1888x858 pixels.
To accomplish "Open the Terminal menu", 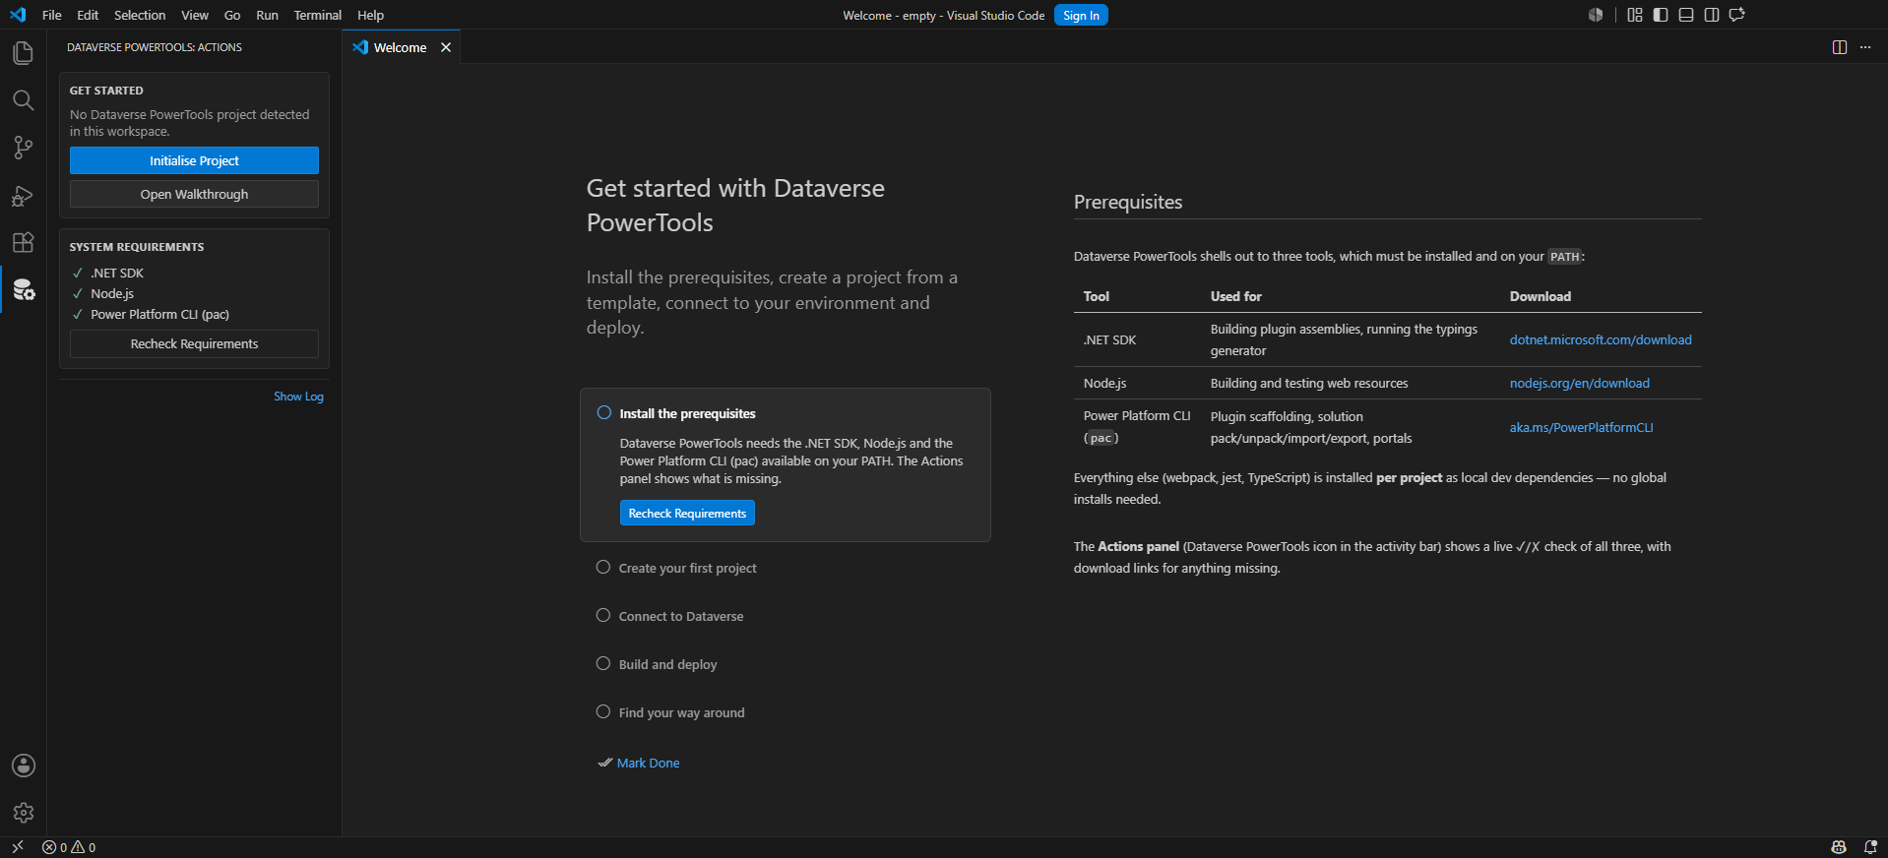I will [x=318, y=15].
